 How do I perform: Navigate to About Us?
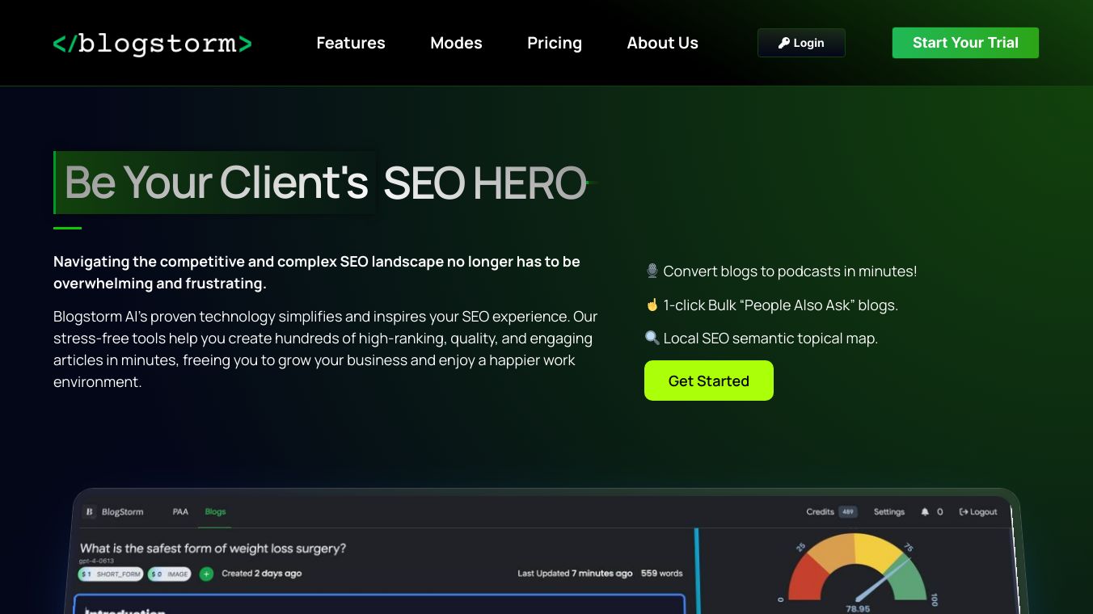tap(663, 43)
